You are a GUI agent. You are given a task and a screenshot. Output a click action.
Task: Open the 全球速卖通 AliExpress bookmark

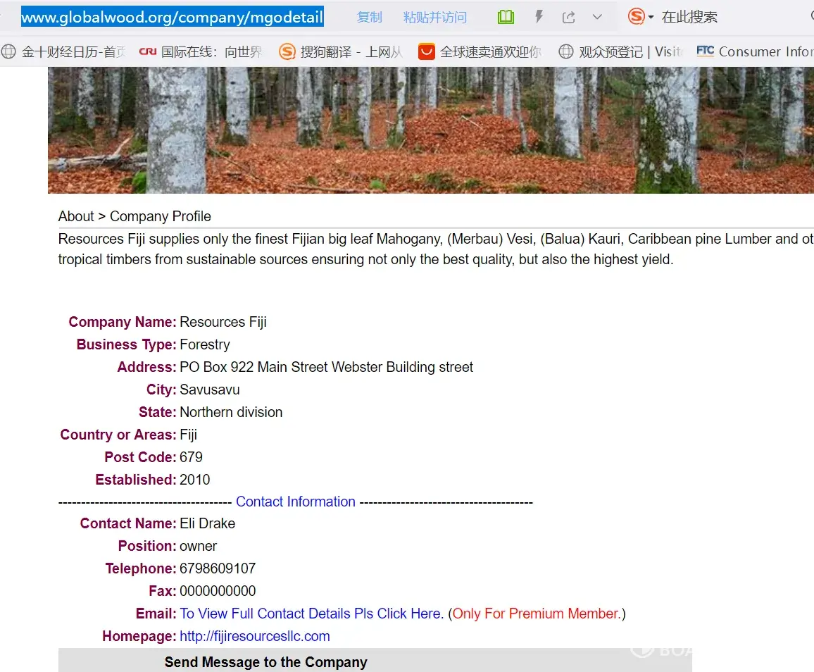[482, 51]
